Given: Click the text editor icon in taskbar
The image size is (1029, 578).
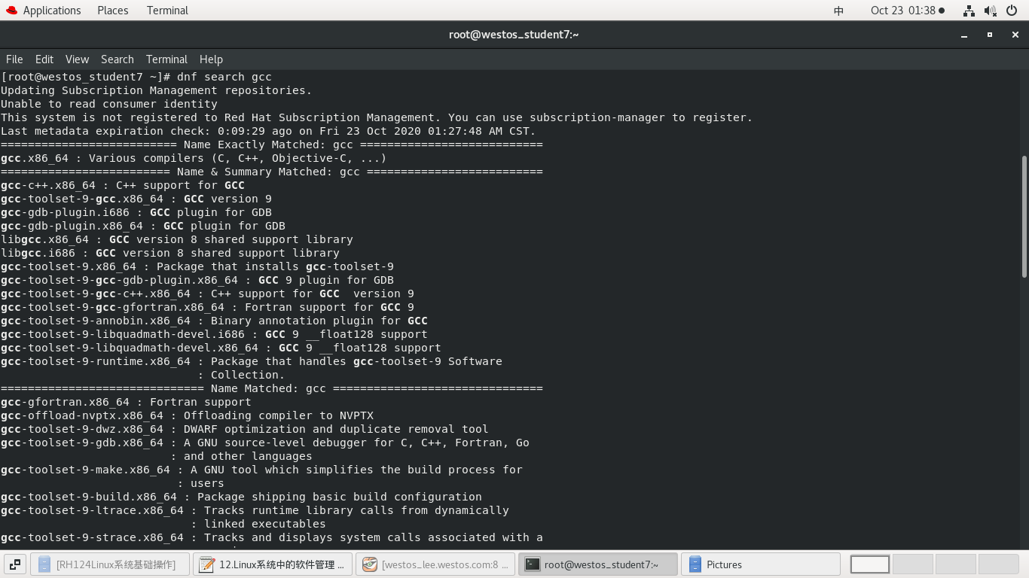Looking at the screenshot, I should tap(206, 564).
